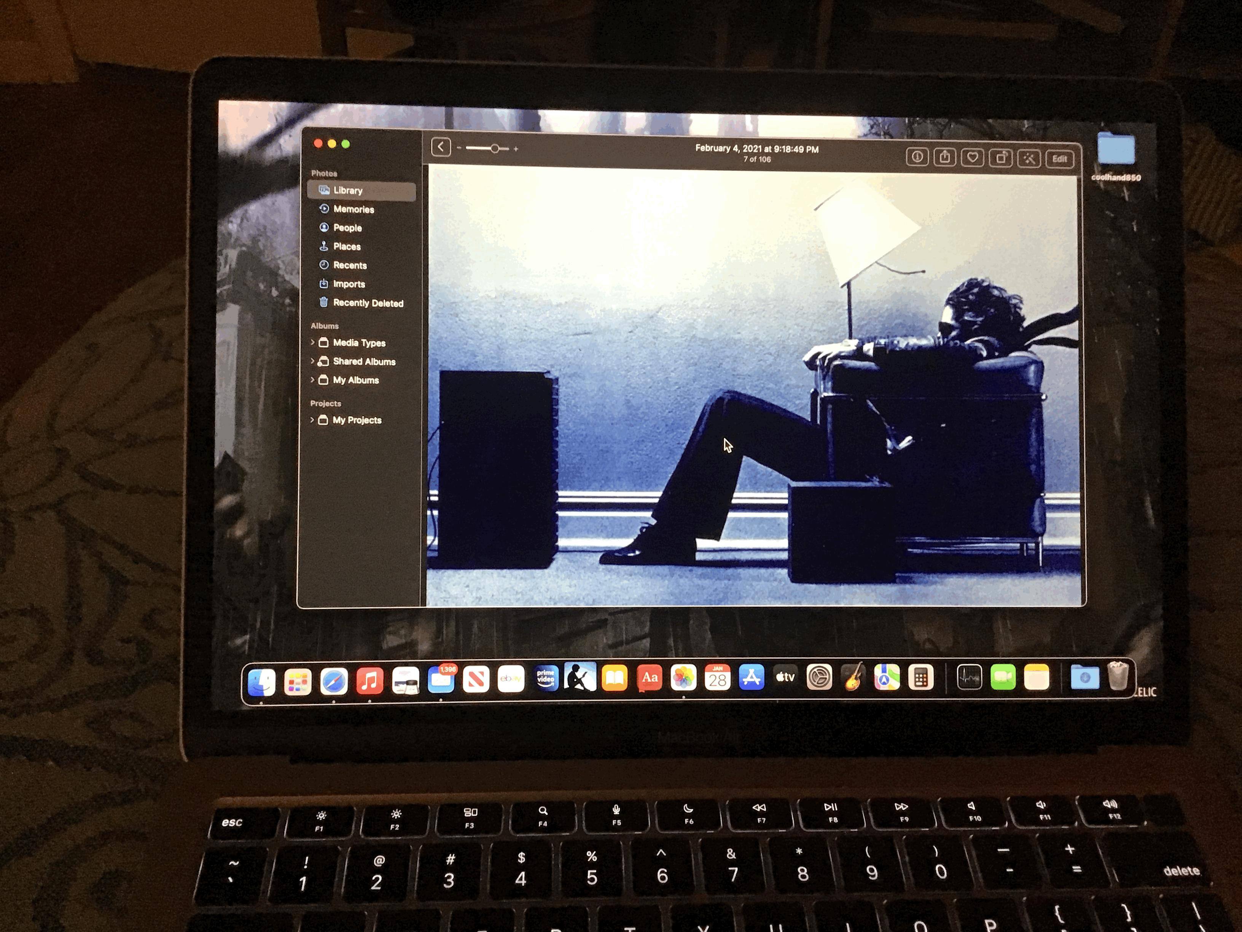The width and height of the screenshot is (1242, 932).
Task: Open Imports in the sidebar
Action: (x=349, y=284)
